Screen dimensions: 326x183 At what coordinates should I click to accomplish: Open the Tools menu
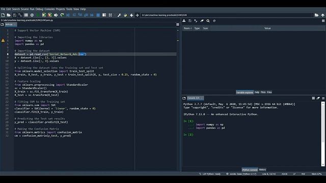tap(69, 9)
